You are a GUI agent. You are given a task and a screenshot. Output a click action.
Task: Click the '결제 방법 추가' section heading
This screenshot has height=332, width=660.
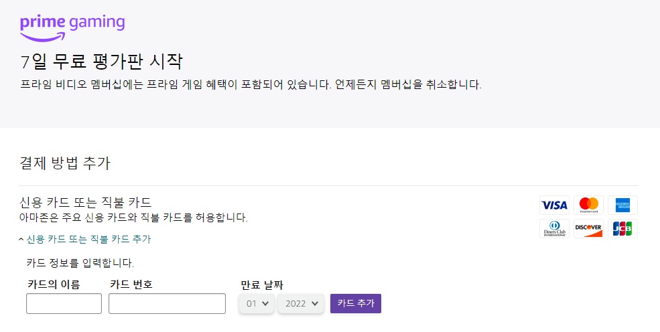click(65, 163)
